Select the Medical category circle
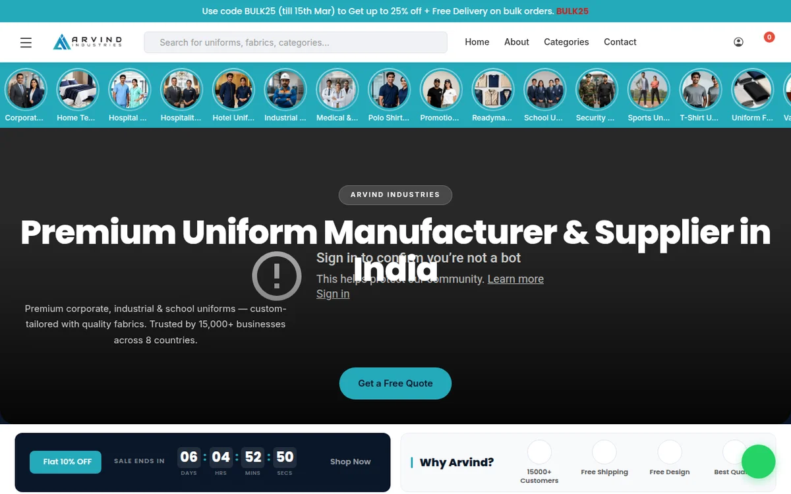 tap(337, 90)
